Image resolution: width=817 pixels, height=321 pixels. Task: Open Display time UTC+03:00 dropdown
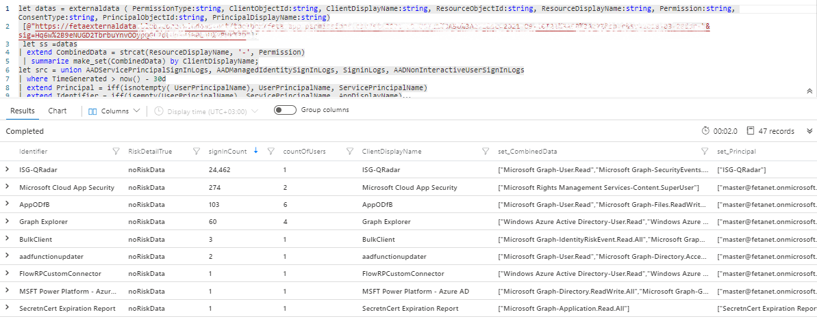coord(206,112)
